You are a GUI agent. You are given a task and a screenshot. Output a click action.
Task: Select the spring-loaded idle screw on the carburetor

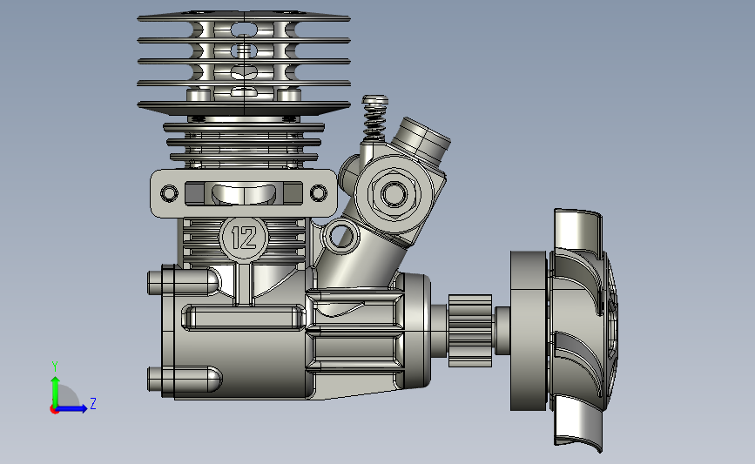pos(374,118)
